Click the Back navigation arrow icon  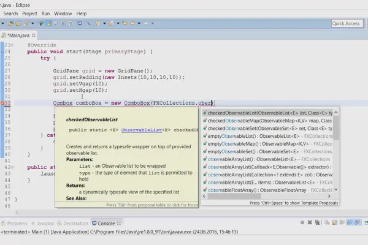[132, 23]
